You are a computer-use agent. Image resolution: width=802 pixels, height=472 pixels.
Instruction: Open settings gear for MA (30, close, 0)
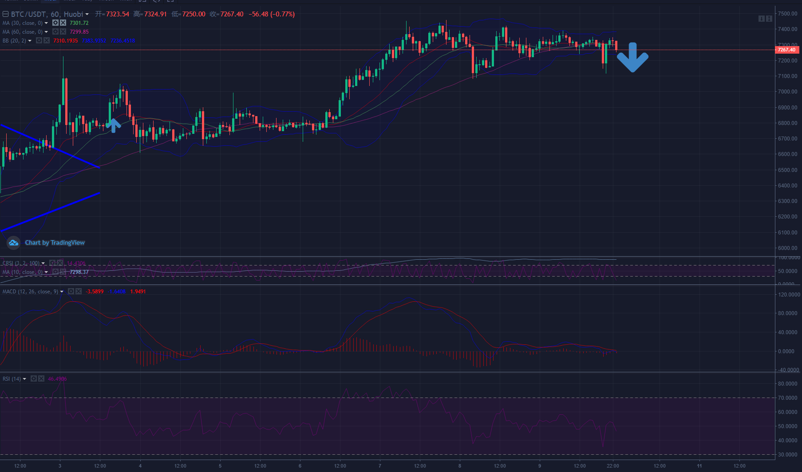55,23
